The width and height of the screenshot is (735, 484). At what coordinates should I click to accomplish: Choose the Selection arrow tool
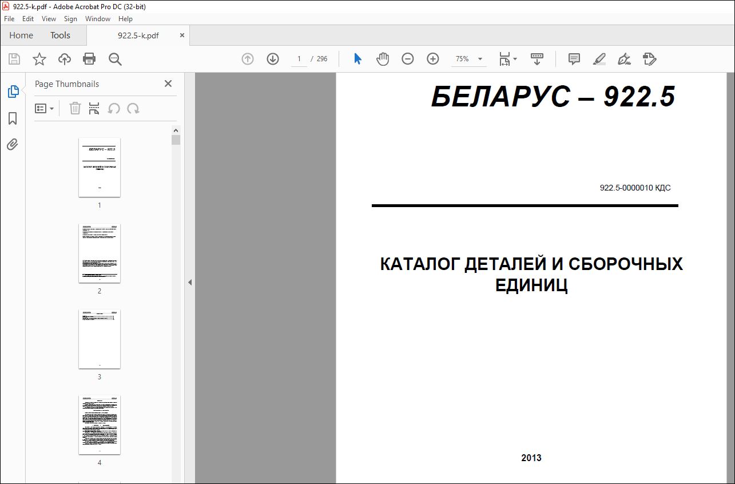point(357,59)
